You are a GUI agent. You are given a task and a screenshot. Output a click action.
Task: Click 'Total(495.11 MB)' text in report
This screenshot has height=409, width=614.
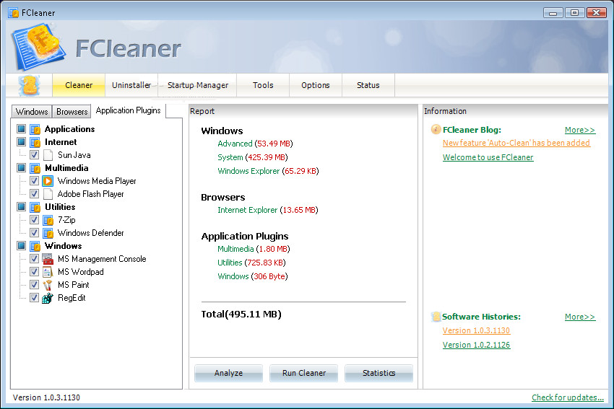pos(241,314)
